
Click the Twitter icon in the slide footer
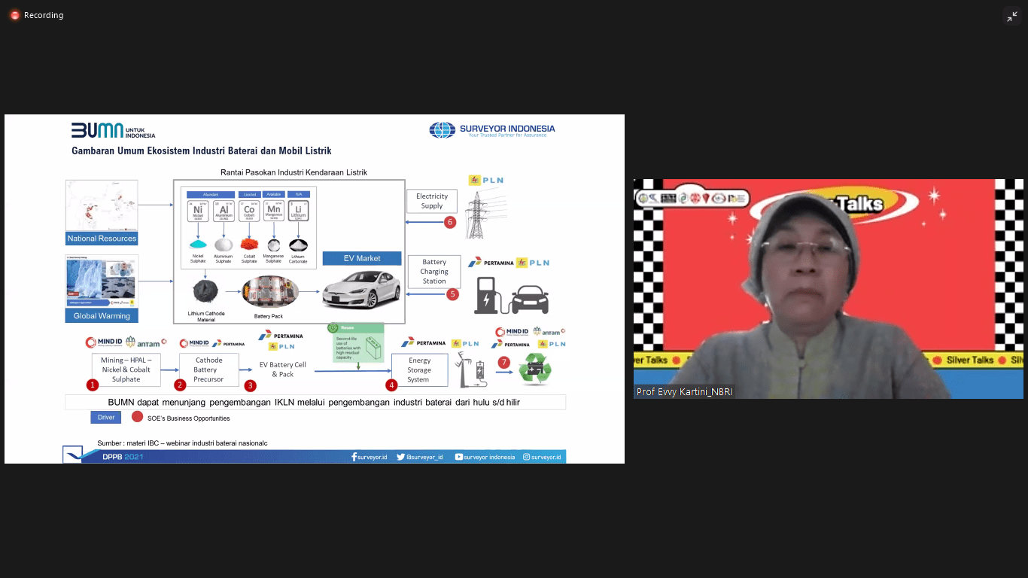pos(400,457)
